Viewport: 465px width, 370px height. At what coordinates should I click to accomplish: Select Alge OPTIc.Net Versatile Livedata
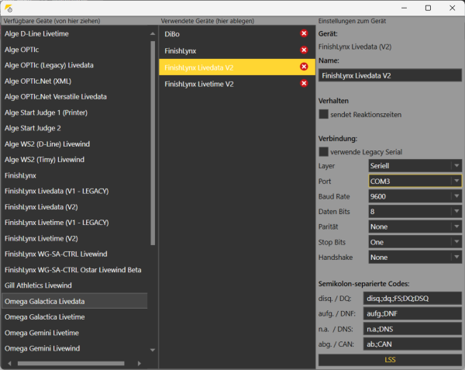tap(74, 97)
